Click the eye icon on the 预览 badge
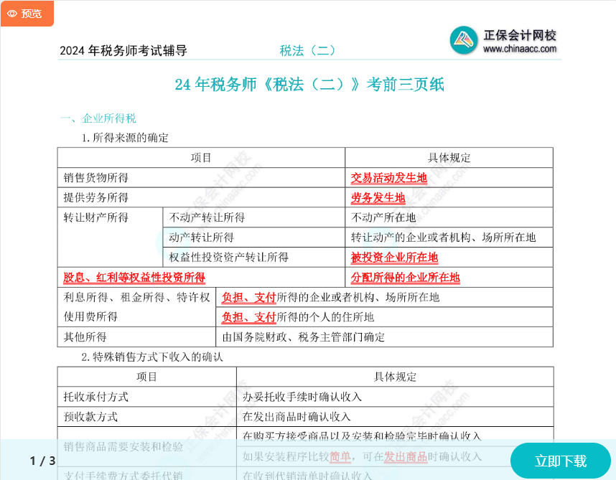 tap(11, 13)
